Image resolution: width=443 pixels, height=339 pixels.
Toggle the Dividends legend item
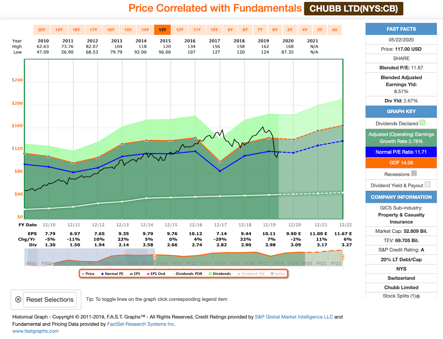coord(220,274)
